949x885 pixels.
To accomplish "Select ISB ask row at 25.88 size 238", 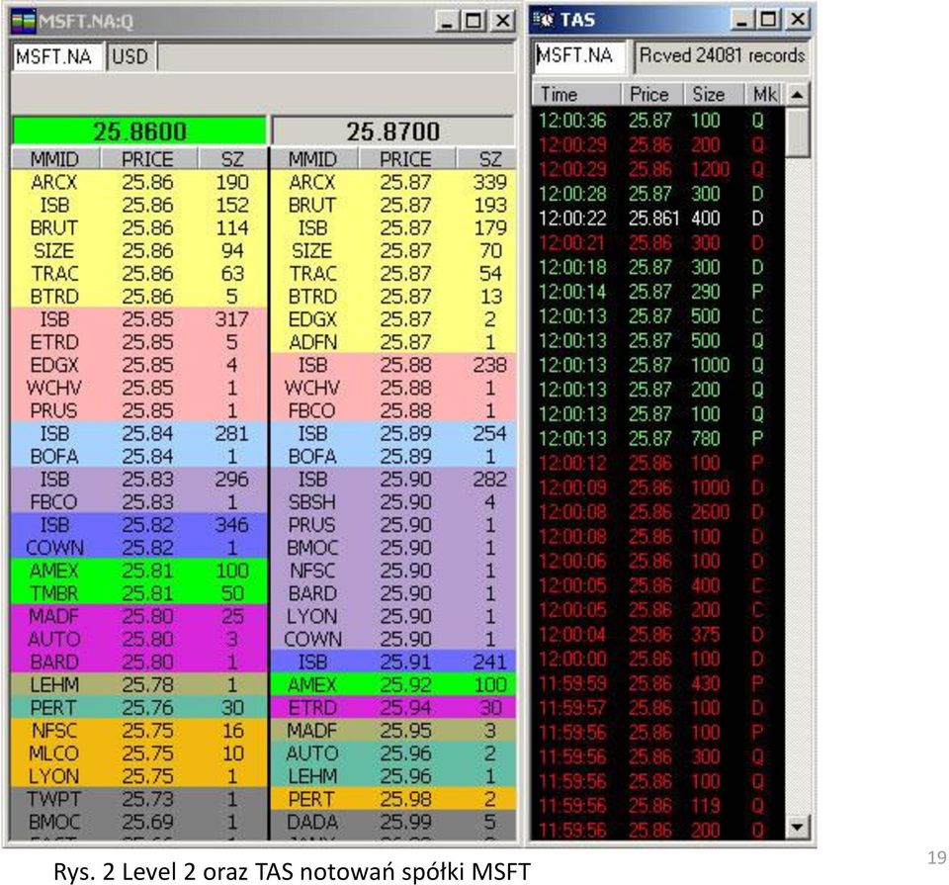I will pos(393,365).
